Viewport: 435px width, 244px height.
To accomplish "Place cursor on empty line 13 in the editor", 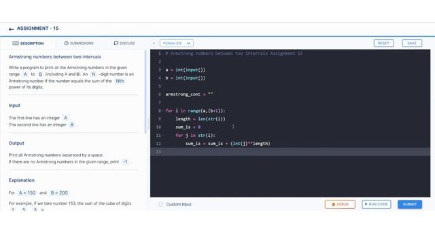I will pyautogui.click(x=290, y=152).
